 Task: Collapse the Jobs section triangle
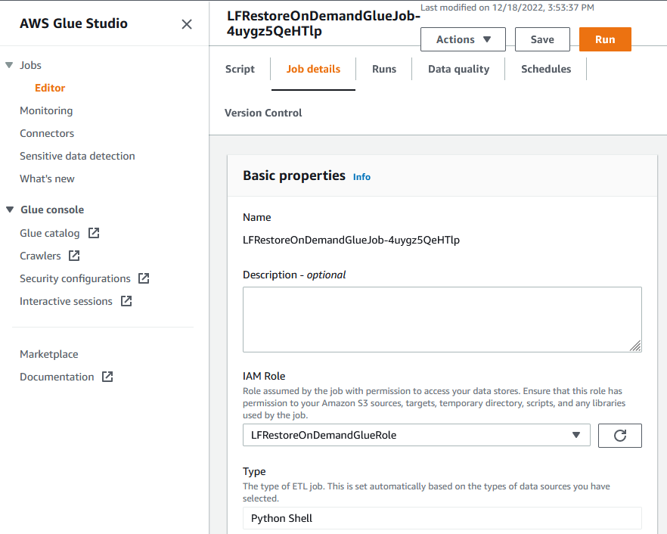click(9, 65)
